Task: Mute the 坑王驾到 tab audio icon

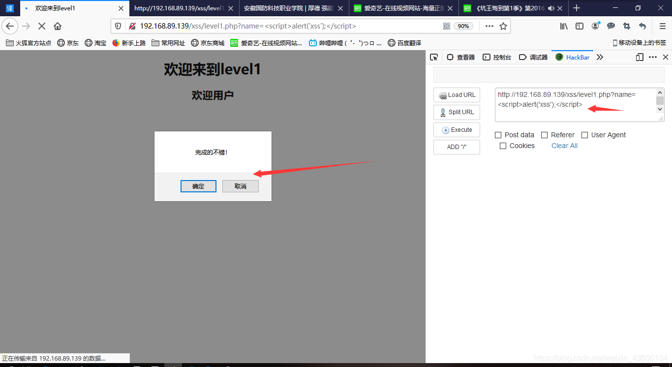Action: [551, 8]
